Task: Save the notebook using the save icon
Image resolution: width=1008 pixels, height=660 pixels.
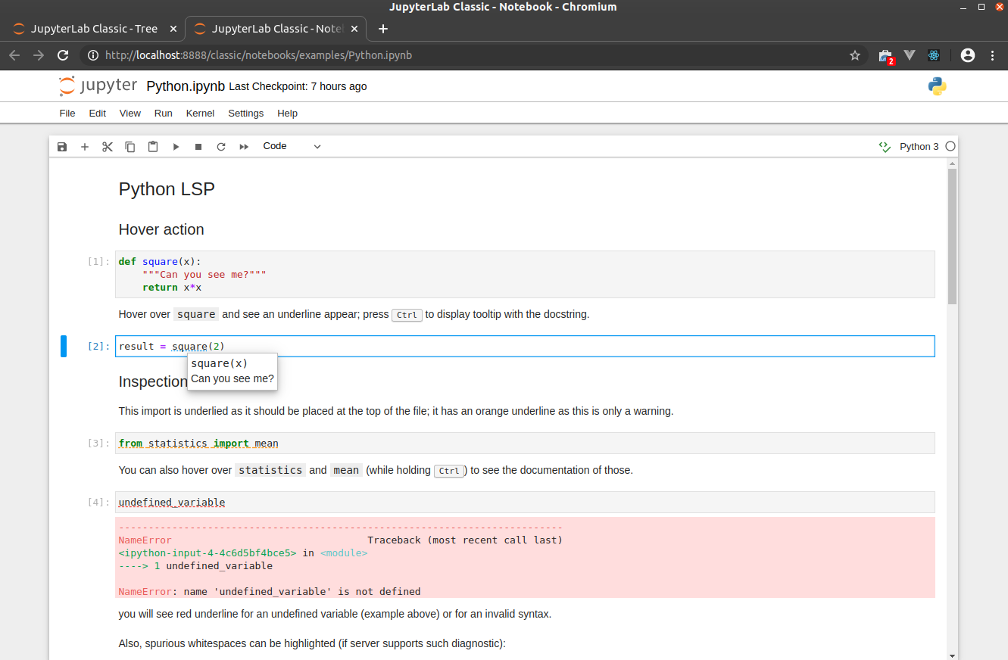Action: click(61, 146)
